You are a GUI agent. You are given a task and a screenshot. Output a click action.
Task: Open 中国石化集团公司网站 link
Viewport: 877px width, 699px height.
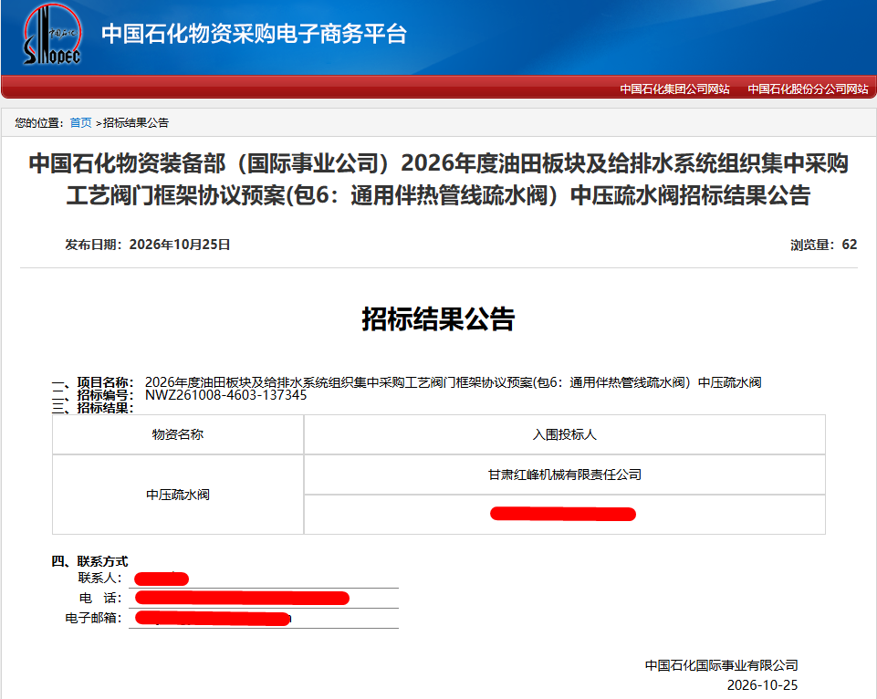pos(674,89)
